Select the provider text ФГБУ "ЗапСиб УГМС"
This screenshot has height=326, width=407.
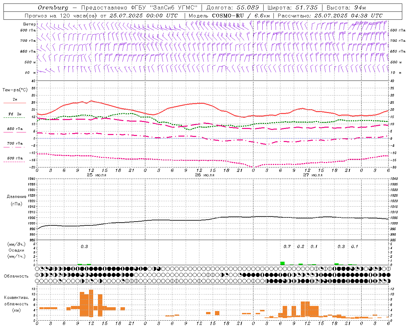(164, 8)
